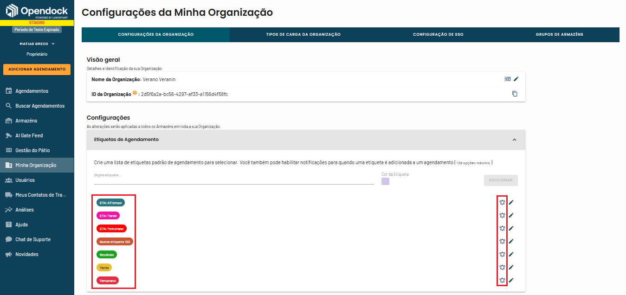Screen dimensions: 626x295
Task: Edit the ETA:ATiempo tag
Action: point(511,202)
